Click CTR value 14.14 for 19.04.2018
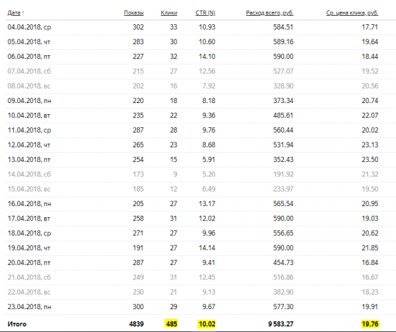 [207, 248]
